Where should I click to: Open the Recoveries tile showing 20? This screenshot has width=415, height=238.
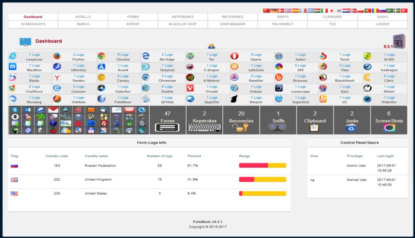coord(241,120)
